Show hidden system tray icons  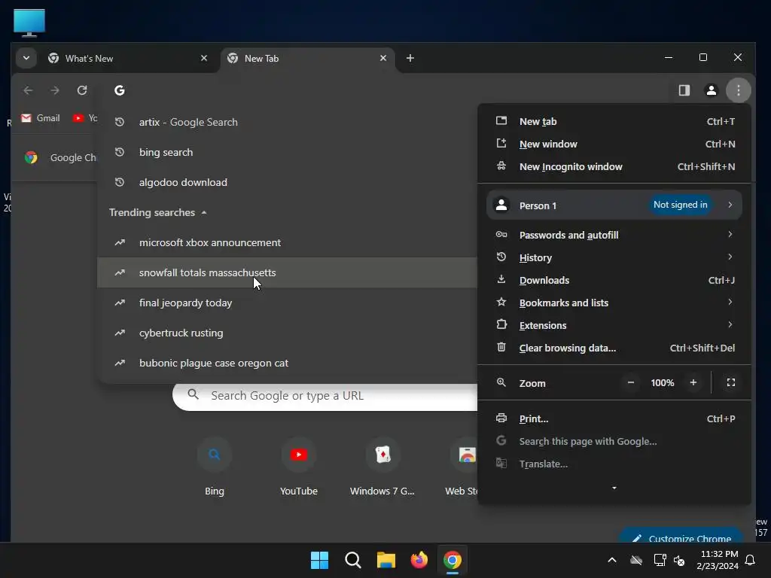click(612, 560)
